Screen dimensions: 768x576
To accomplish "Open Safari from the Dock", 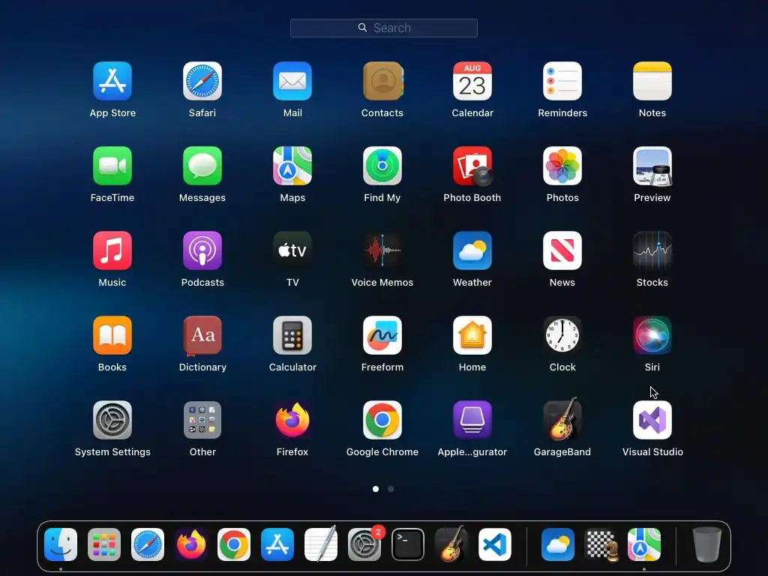I will coord(148,544).
